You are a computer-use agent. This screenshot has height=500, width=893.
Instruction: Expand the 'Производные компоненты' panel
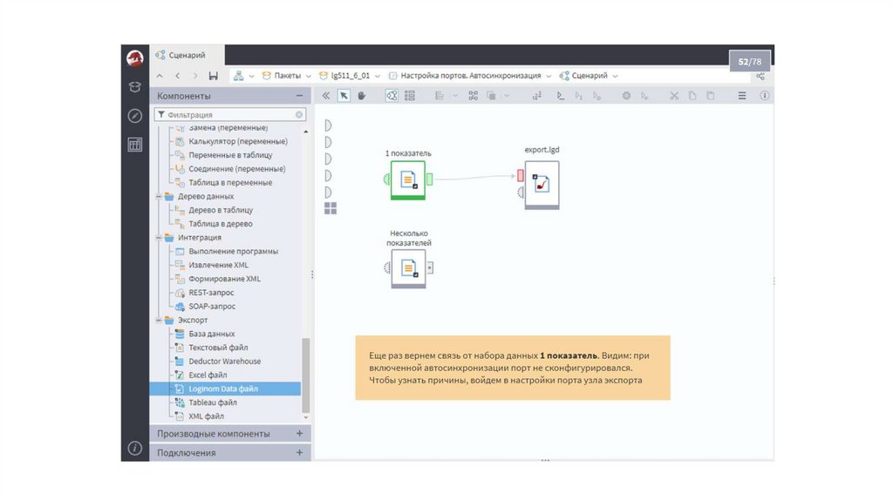point(300,434)
